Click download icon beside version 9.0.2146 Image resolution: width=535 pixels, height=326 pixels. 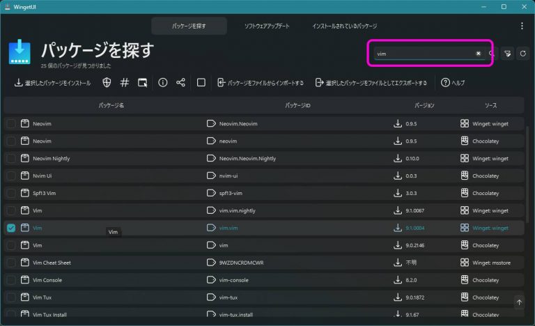click(x=398, y=245)
